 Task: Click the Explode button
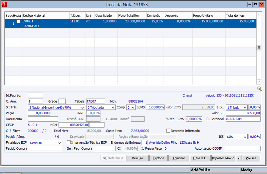coord(158,158)
